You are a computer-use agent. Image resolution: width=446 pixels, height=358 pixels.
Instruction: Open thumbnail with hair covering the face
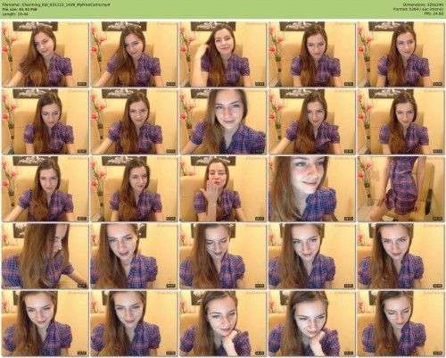[x=45, y=256]
